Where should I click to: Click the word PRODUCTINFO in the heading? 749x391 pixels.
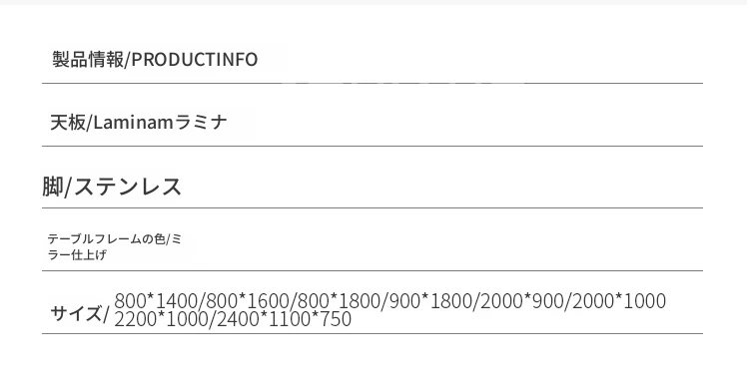(x=195, y=60)
